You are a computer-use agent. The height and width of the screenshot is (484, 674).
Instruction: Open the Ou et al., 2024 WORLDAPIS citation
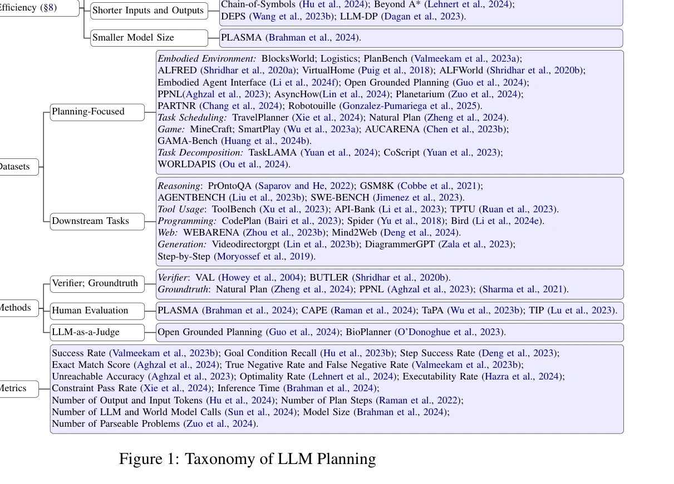[253, 164]
